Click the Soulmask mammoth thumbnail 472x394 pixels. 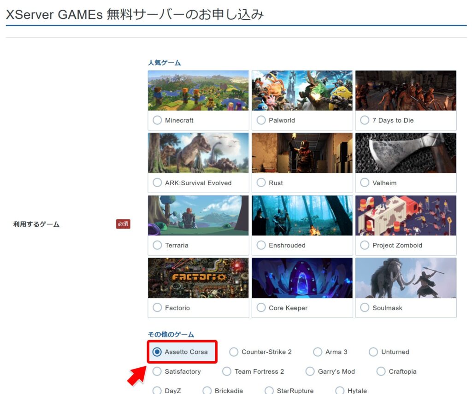[x=406, y=278]
